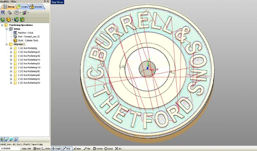Screen dimensions: 257x151
Task: Toggle Grid snap in status bar
Action: point(37,148)
